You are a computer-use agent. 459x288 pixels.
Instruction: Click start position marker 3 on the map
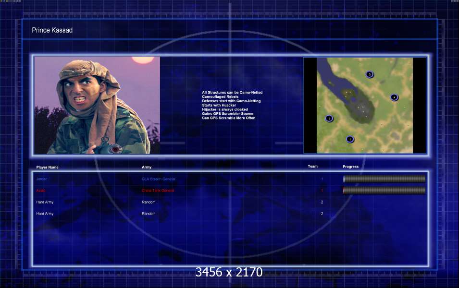click(370, 74)
